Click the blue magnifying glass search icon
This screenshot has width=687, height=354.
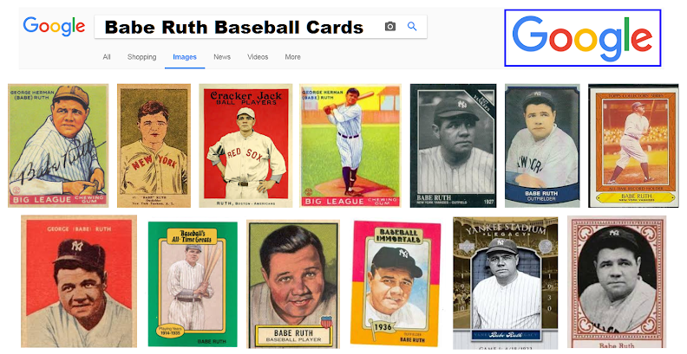[x=412, y=26]
